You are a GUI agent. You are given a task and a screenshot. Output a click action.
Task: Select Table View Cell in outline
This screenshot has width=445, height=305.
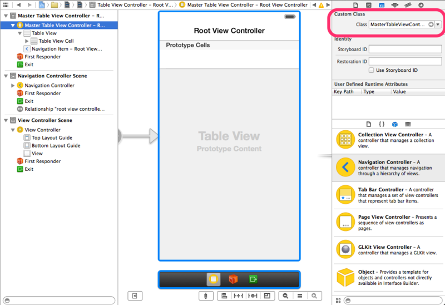tap(56, 41)
